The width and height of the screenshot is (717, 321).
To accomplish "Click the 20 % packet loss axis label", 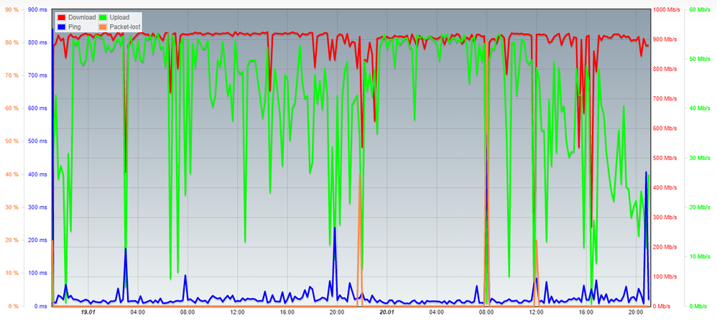I will coord(11,240).
